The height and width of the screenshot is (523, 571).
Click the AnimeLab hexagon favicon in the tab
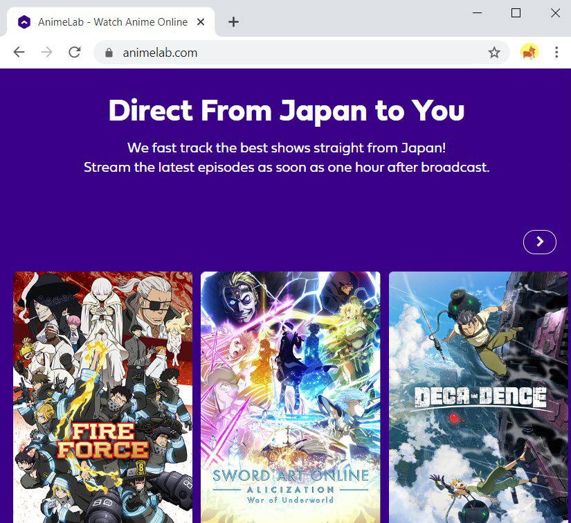tap(24, 22)
